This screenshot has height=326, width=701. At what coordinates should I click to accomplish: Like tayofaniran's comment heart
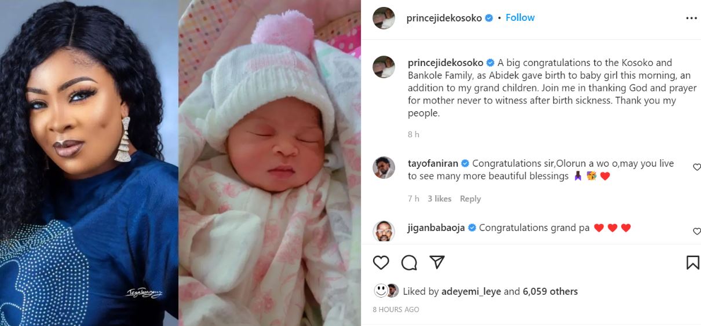pos(696,167)
